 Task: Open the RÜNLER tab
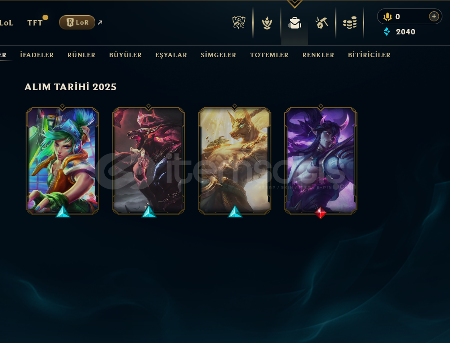(x=81, y=55)
